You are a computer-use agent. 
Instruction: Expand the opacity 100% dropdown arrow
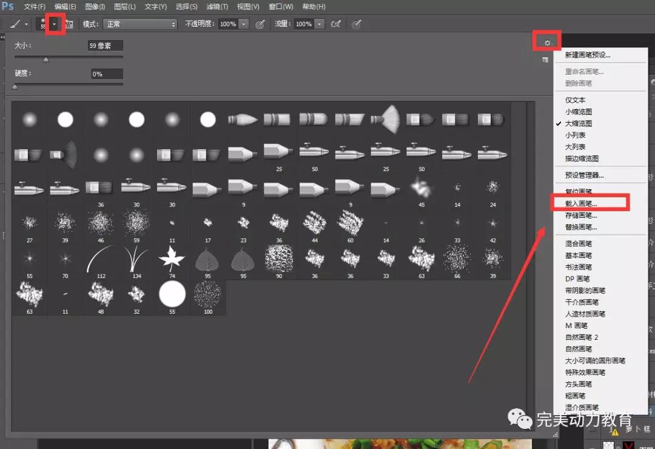(244, 24)
